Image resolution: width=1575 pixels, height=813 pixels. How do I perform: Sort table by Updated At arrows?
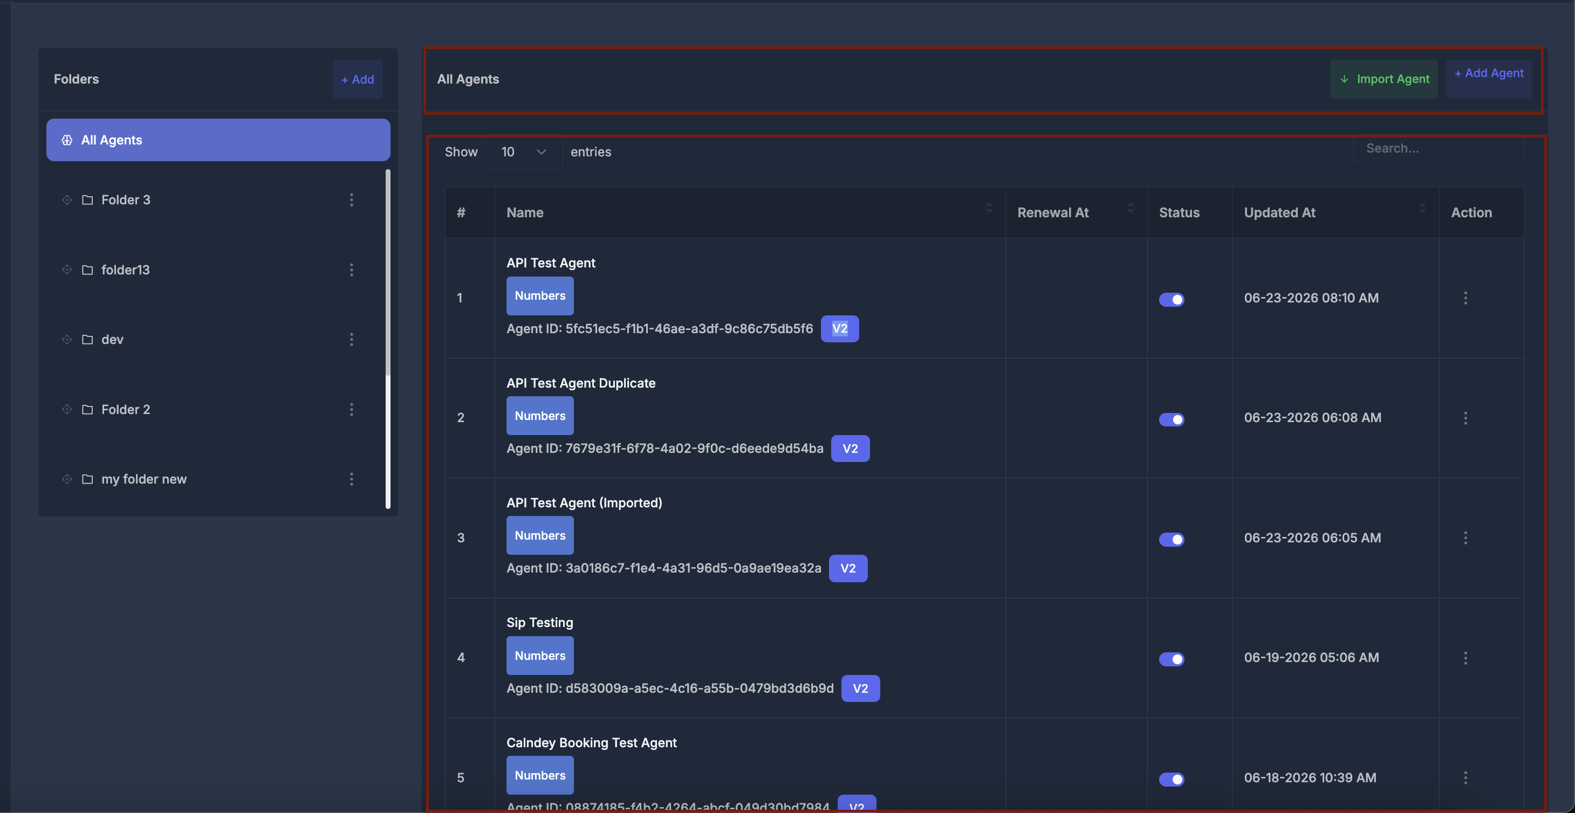pos(1422,208)
